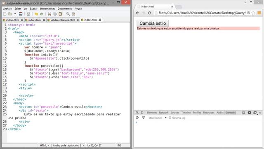The height and width of the screenshot is (149, 264).
Task: Open tab width dropdown in status bar
Action: pyautogui.click(x=68, y=145)
